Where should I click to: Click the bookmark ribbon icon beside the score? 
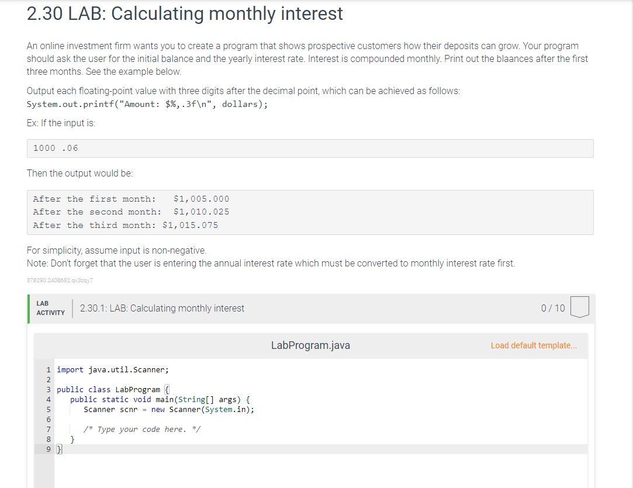coord(579,307)
